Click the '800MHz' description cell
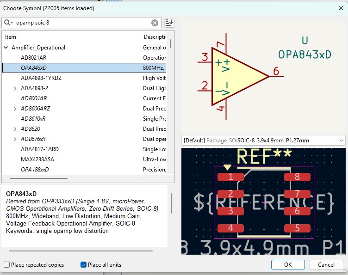 [x=155, y=68]
